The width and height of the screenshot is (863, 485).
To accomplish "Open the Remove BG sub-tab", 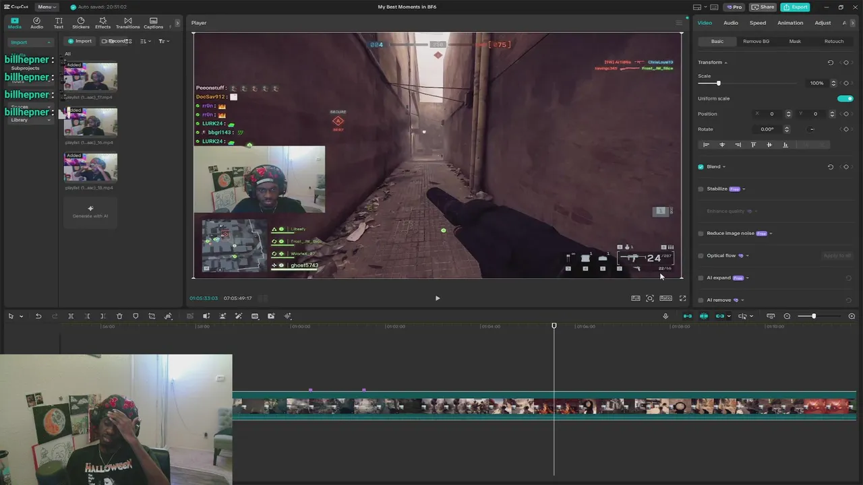I will point(756,41).
